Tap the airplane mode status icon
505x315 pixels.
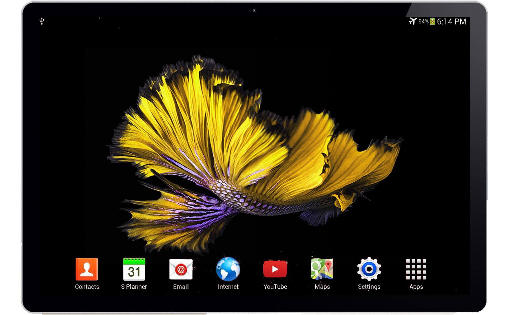tap(412, 21)
